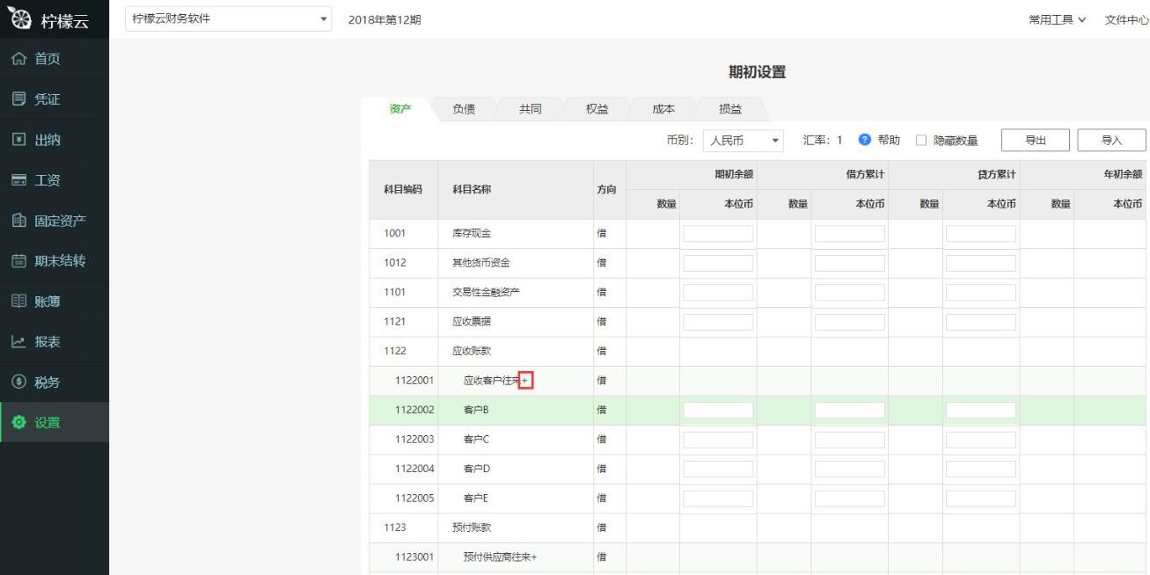Screen dimensions: 1150x575
Task: Open the 税务 tax sidebar item
Action: coord(55,382)
